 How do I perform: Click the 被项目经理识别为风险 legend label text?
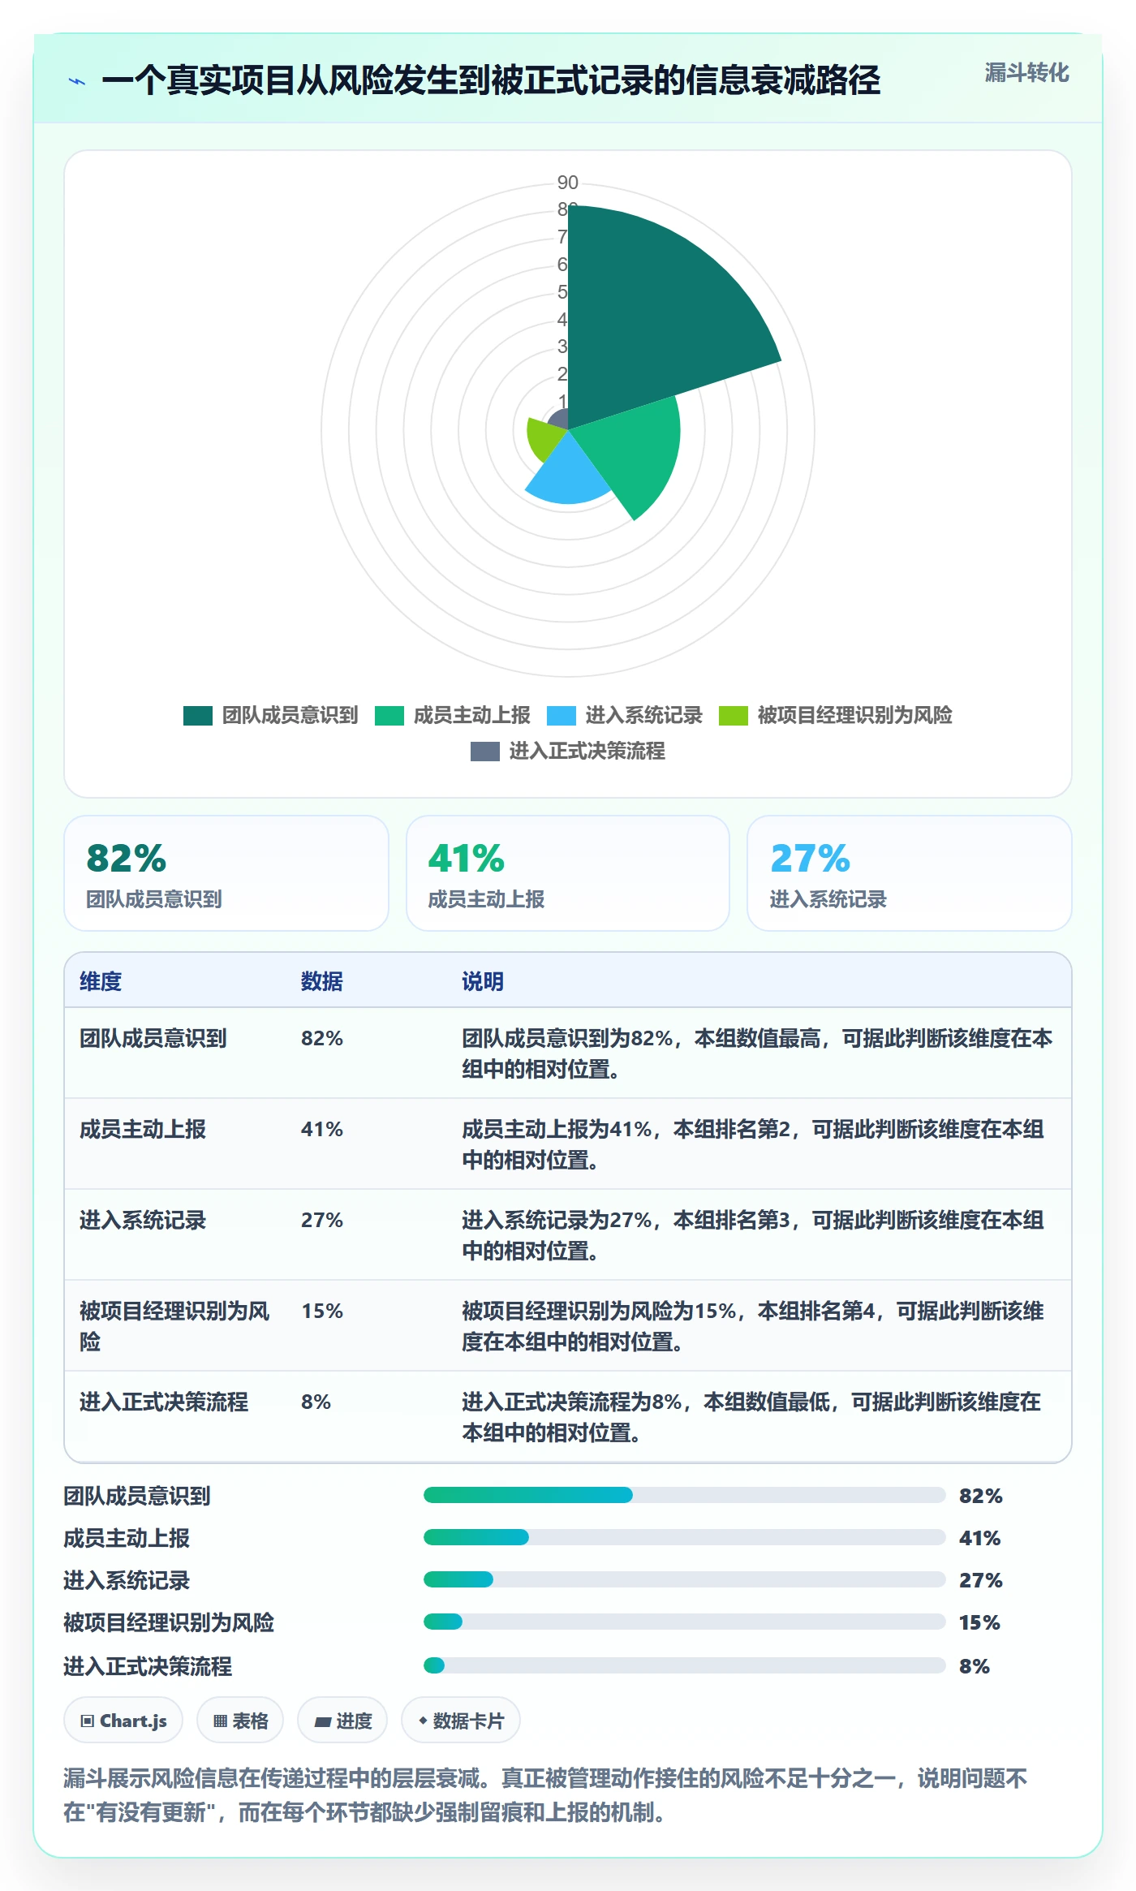click(x=855, y=715)
